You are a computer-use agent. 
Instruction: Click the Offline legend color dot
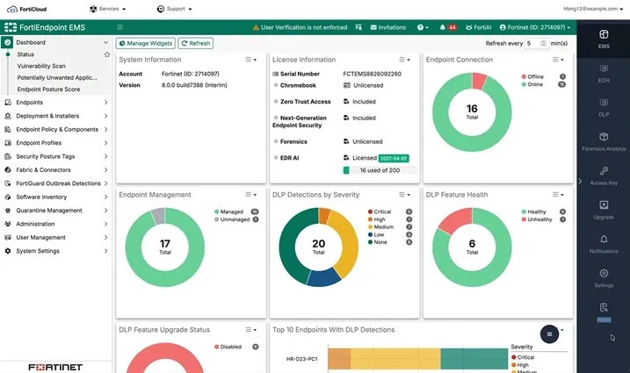click(x=524, y=76)
